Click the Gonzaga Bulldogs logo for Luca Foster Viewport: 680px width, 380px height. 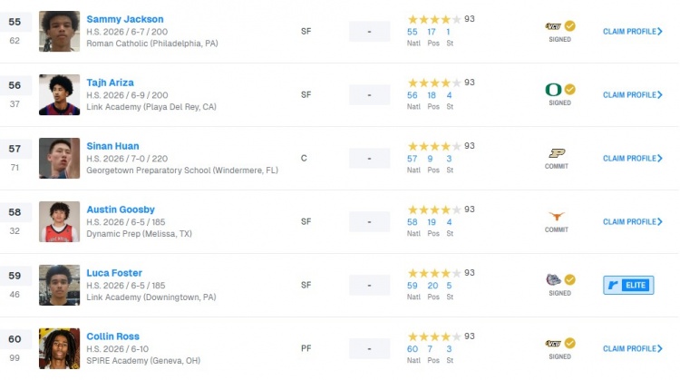click(553, 280)
